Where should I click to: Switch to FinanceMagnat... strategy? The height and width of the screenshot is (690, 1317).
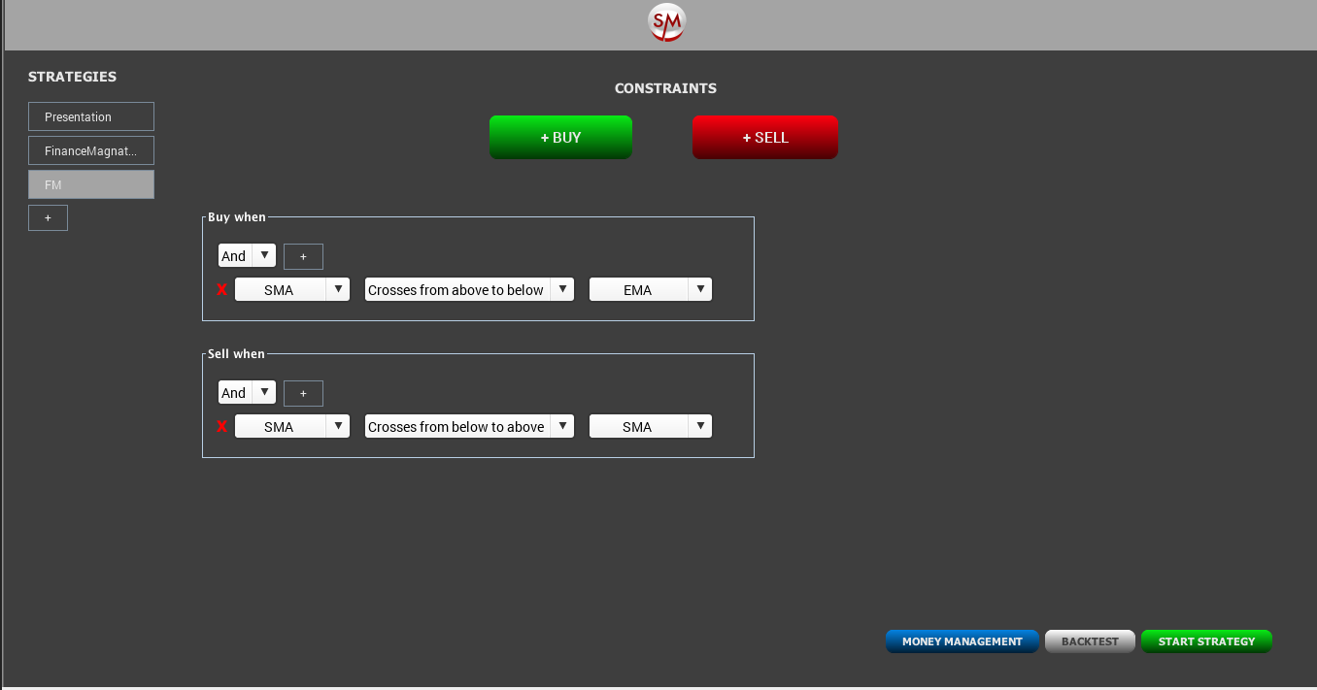pos(91,150)
